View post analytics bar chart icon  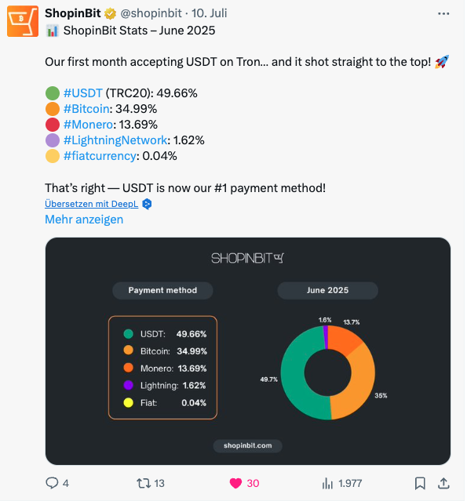(x=327, y=483)
